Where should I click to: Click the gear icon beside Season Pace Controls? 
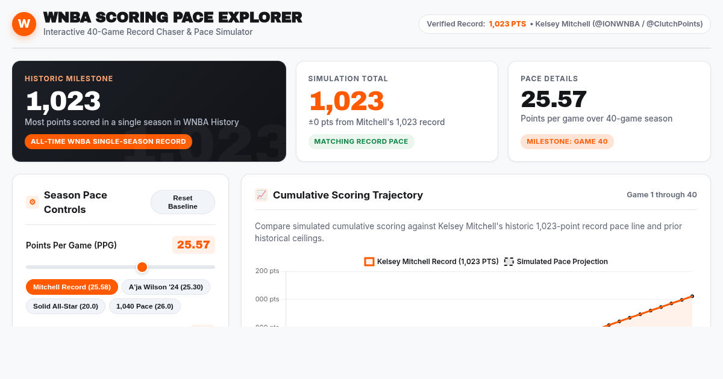tap(33, 202)
